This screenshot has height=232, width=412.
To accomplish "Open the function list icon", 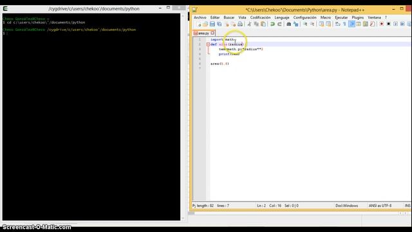I will pyautogui.click(x=372, y=24).
